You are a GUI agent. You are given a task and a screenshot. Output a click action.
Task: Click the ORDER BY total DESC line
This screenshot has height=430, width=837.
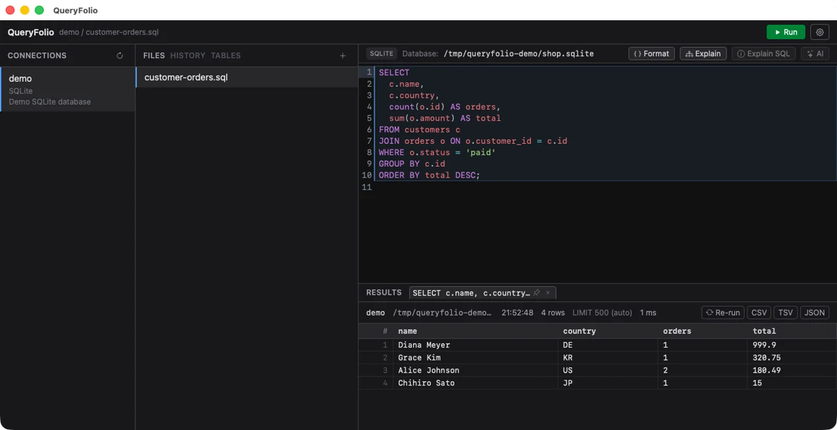point(429,175)
